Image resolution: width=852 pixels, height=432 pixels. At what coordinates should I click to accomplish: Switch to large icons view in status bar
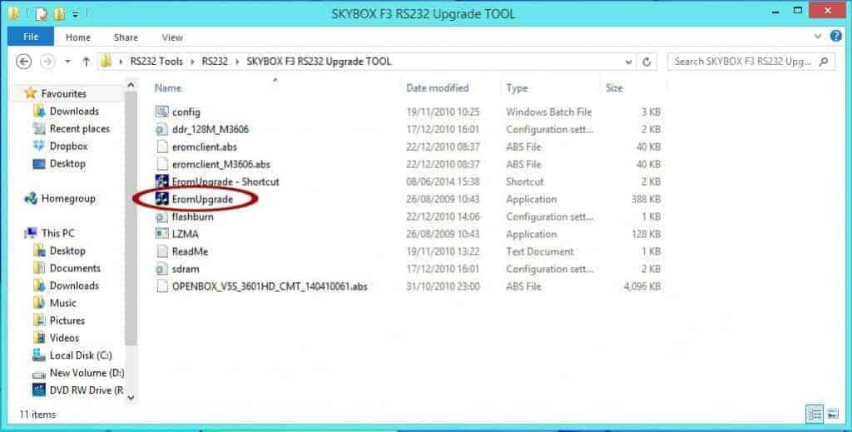[833, 414]
